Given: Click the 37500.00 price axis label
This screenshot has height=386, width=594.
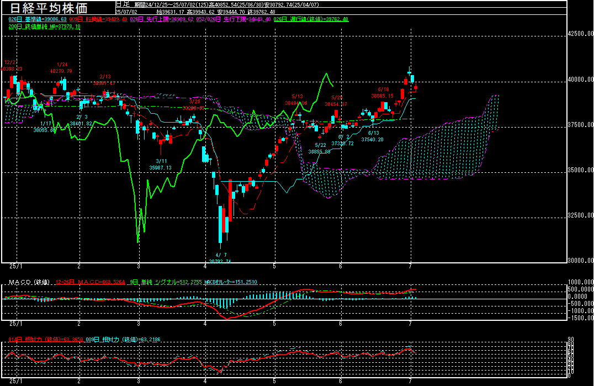Looking at the screenshot, I should click(x=581, y=125).
